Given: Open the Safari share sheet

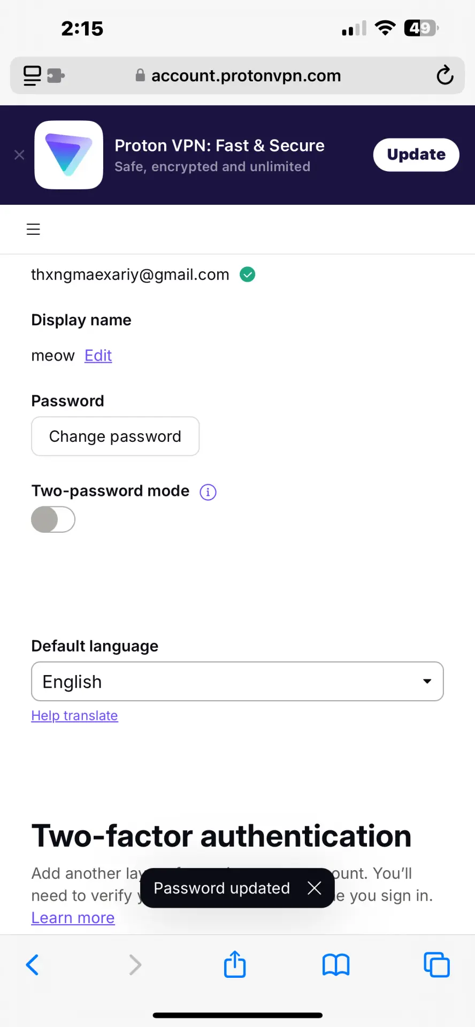Looking at the screenshot, I should [235, 964].
